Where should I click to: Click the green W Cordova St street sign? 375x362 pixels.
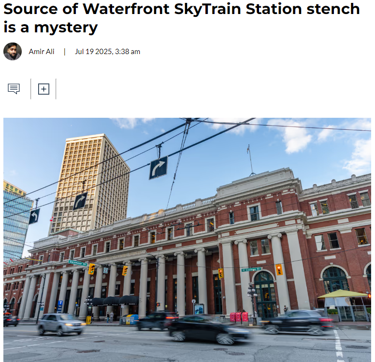pos(251,269)
